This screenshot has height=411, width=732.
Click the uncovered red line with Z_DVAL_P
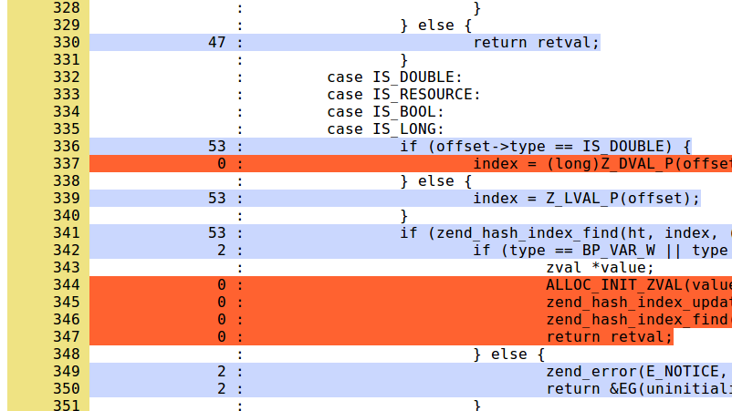[x=601, y=164]
